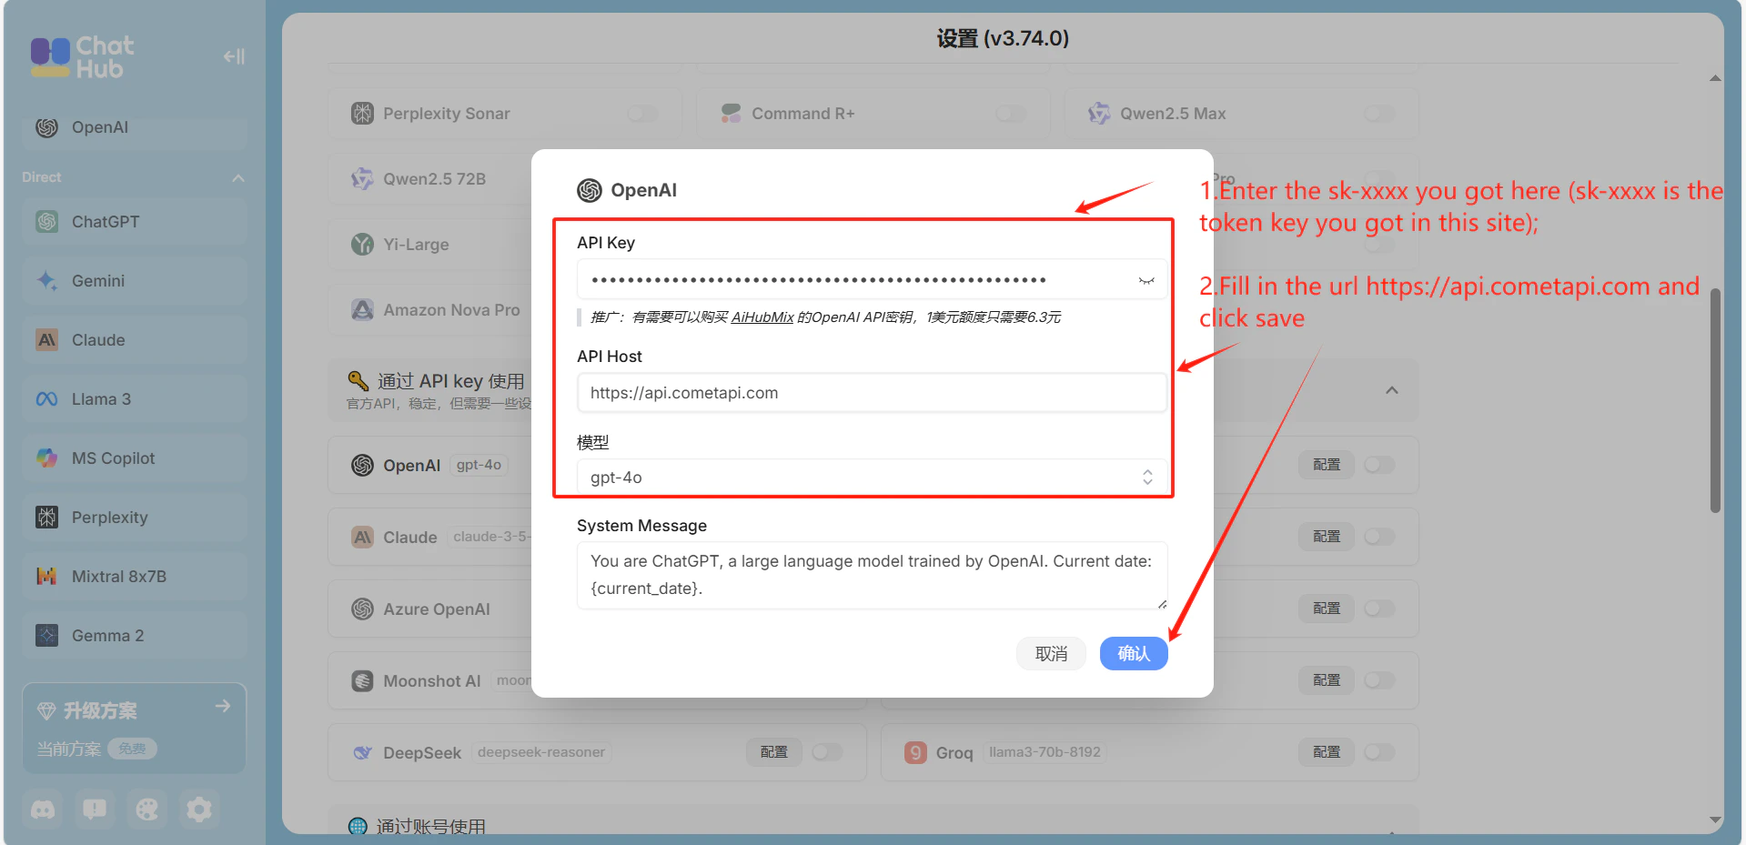Cancel the OpenAI dialog
The height and width of the screenshot is (845, 1746).
pos(1052,653)
